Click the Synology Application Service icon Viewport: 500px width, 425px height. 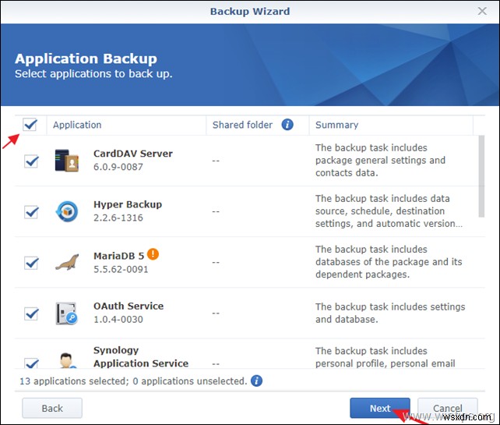(x=67, y=360)
